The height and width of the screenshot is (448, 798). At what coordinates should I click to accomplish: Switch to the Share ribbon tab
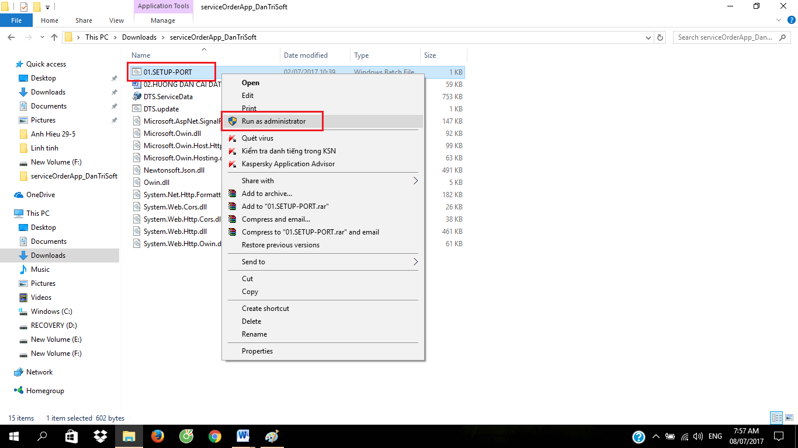point(84,20)
